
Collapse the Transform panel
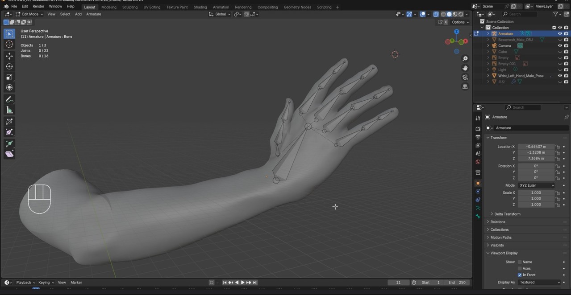[498, 138]
